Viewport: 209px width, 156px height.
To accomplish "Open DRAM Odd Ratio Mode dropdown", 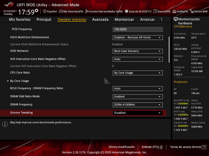I will pyautogui.click(x=138, y=97).
